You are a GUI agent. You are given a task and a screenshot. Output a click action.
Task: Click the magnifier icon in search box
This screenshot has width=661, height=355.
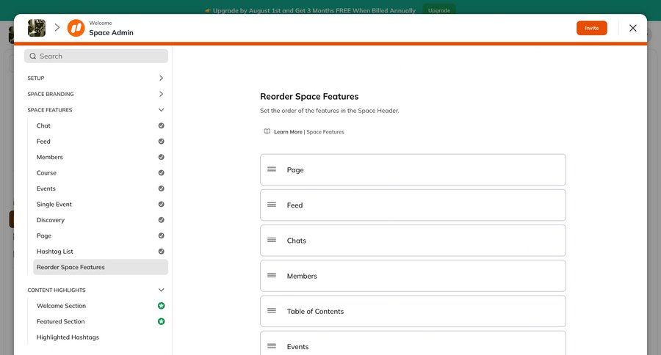pyautogui.click(x=33, y=56)
